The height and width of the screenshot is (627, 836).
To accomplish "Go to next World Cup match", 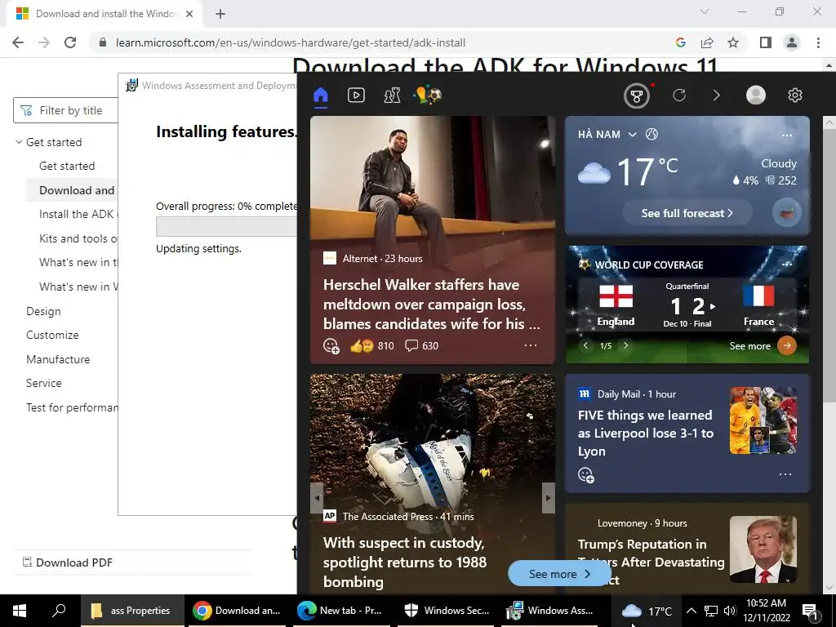I will pos(626,345).
